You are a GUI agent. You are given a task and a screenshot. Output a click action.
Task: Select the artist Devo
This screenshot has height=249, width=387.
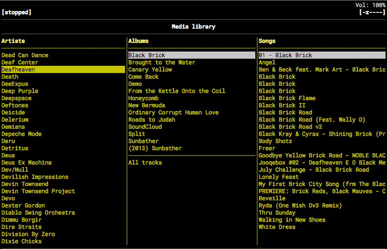(8, 198)
